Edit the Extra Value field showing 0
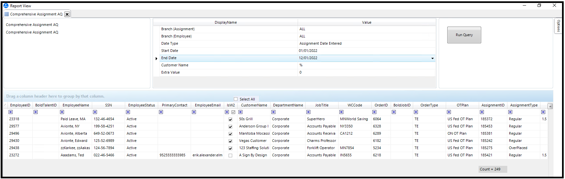Image resolution: width=565 pixels, height=179 pixels. (x=366, y=72)
